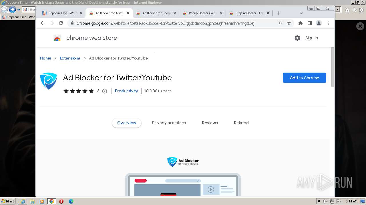Viewport: 366px width, 205px height.
Task: Show hidden system tray icons
Action: pyautogui.click(x=319, y=201)
